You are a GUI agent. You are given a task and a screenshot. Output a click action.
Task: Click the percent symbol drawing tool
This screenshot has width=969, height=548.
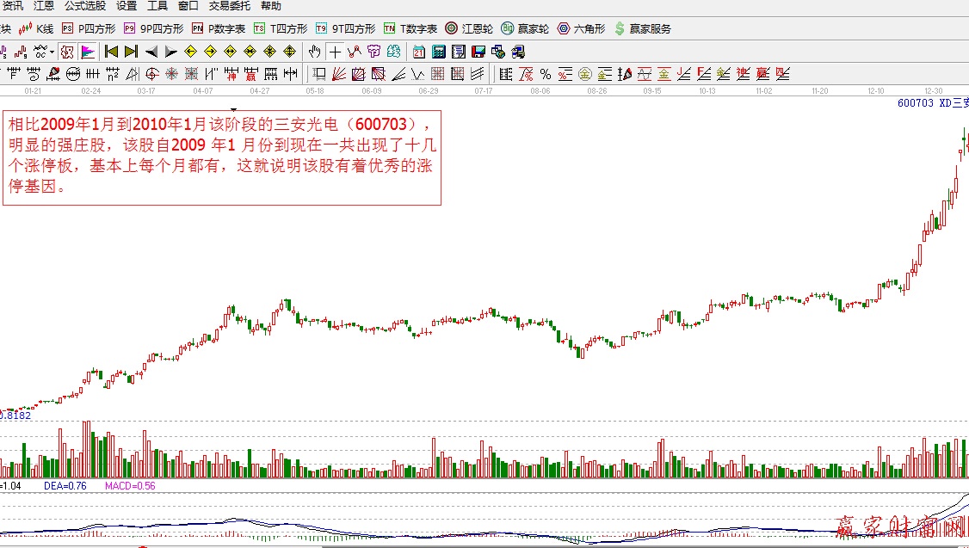(546, 74)
